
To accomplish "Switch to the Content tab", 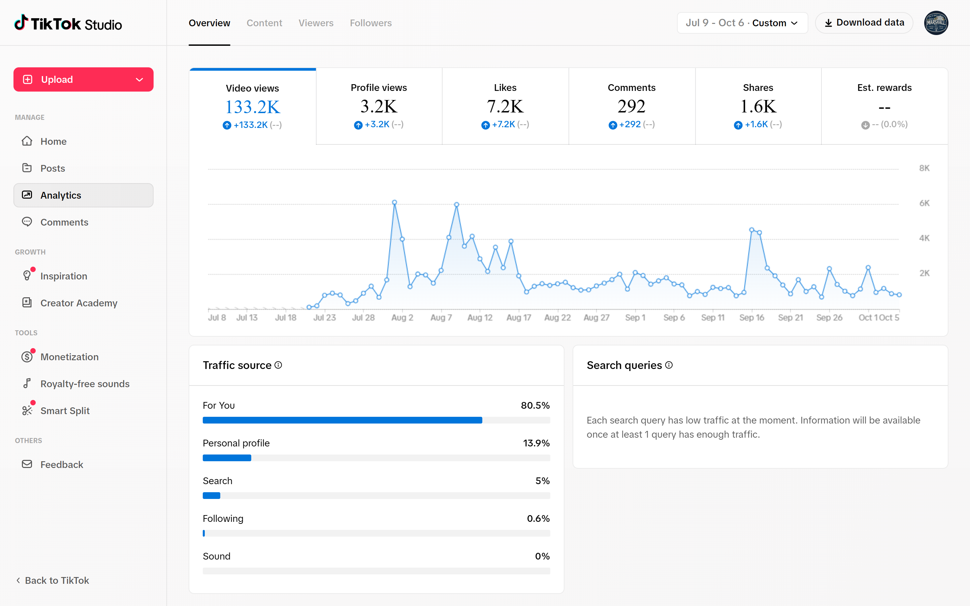I will point(264,23).
